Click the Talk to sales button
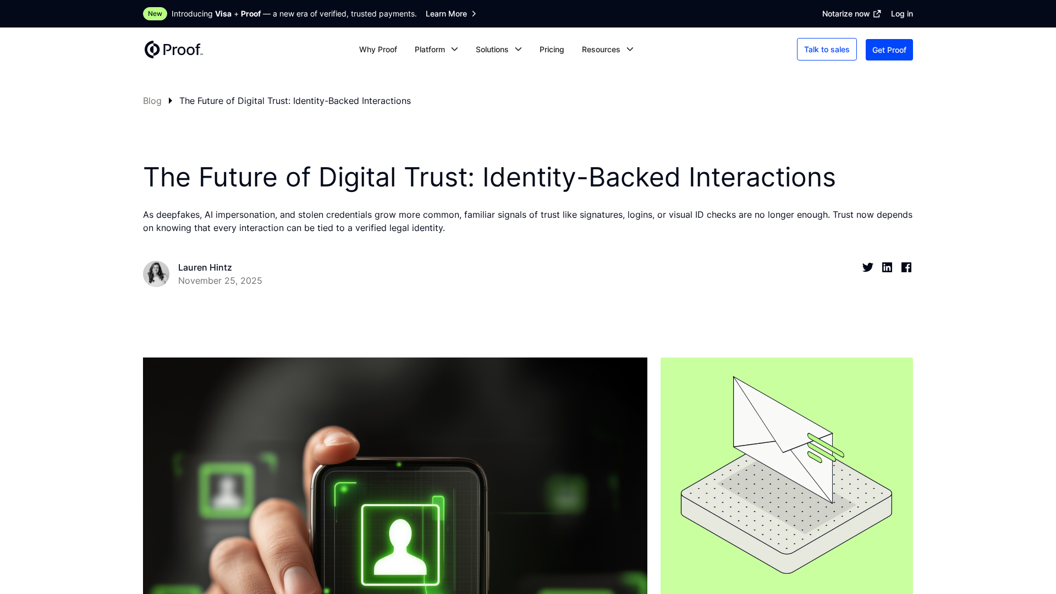The width and height of the screenshot is (1056, 594). (827, 50)
